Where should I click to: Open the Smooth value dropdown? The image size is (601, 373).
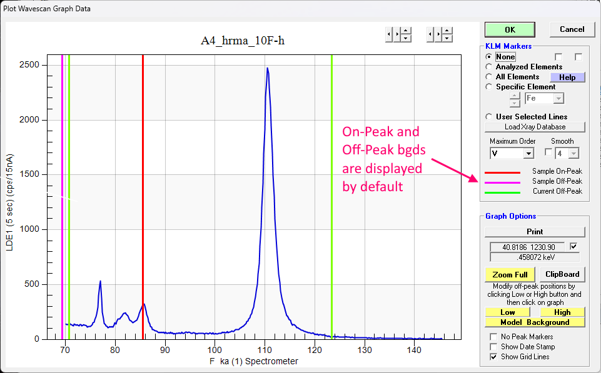coord(574,153)
